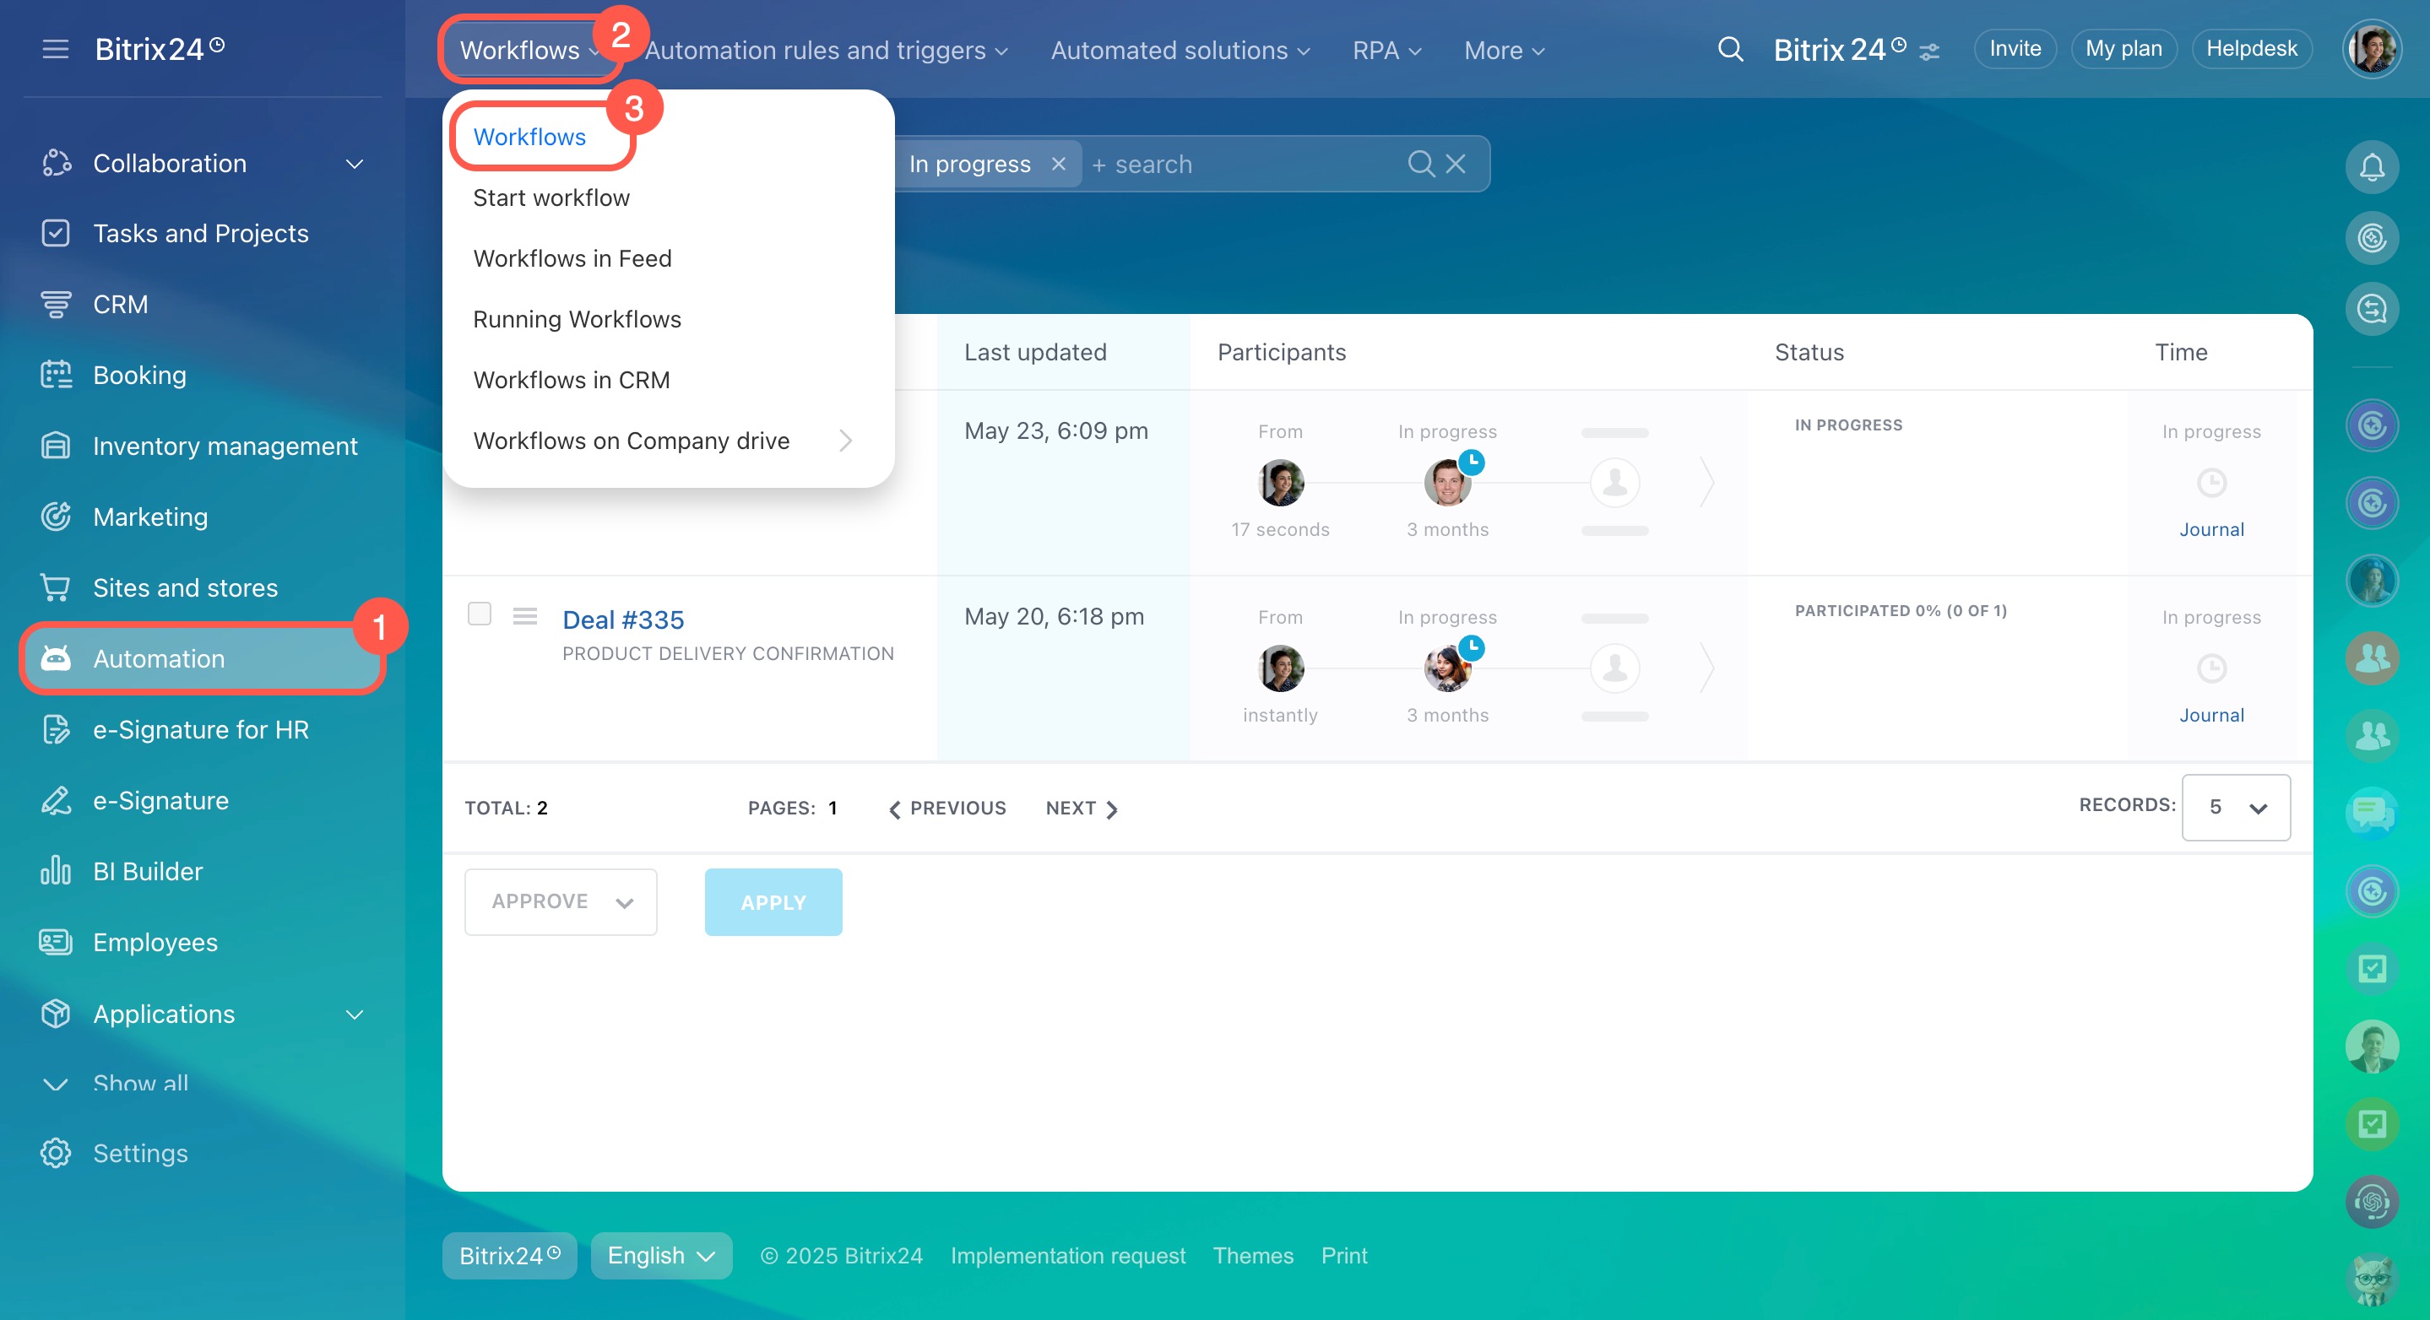Click the Booking calendar icon in sidebar
This screenshot has height=1320, width=2430.
56,375
